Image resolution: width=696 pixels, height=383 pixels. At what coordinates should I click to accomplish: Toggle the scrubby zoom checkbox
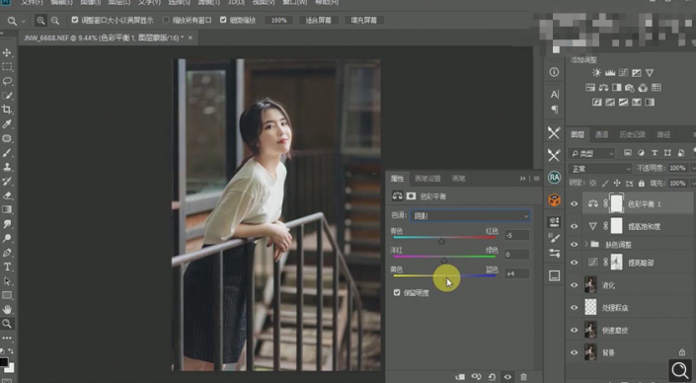[223, 20]
